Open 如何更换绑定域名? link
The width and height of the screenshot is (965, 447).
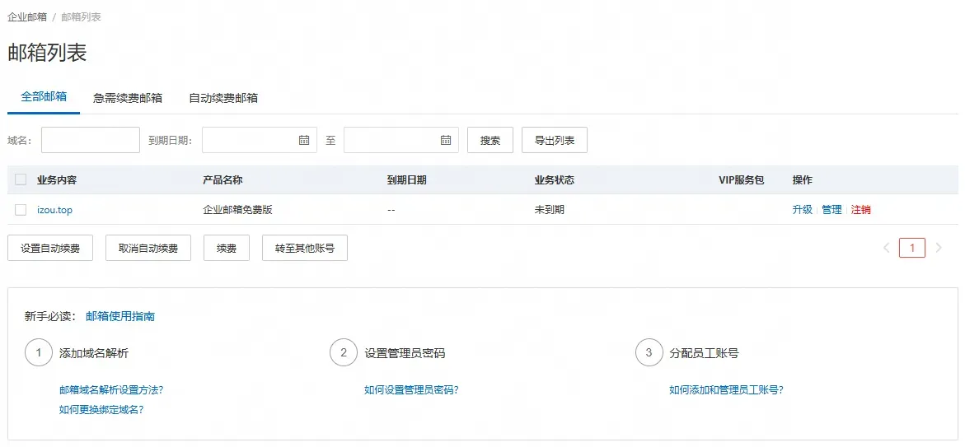101,409
